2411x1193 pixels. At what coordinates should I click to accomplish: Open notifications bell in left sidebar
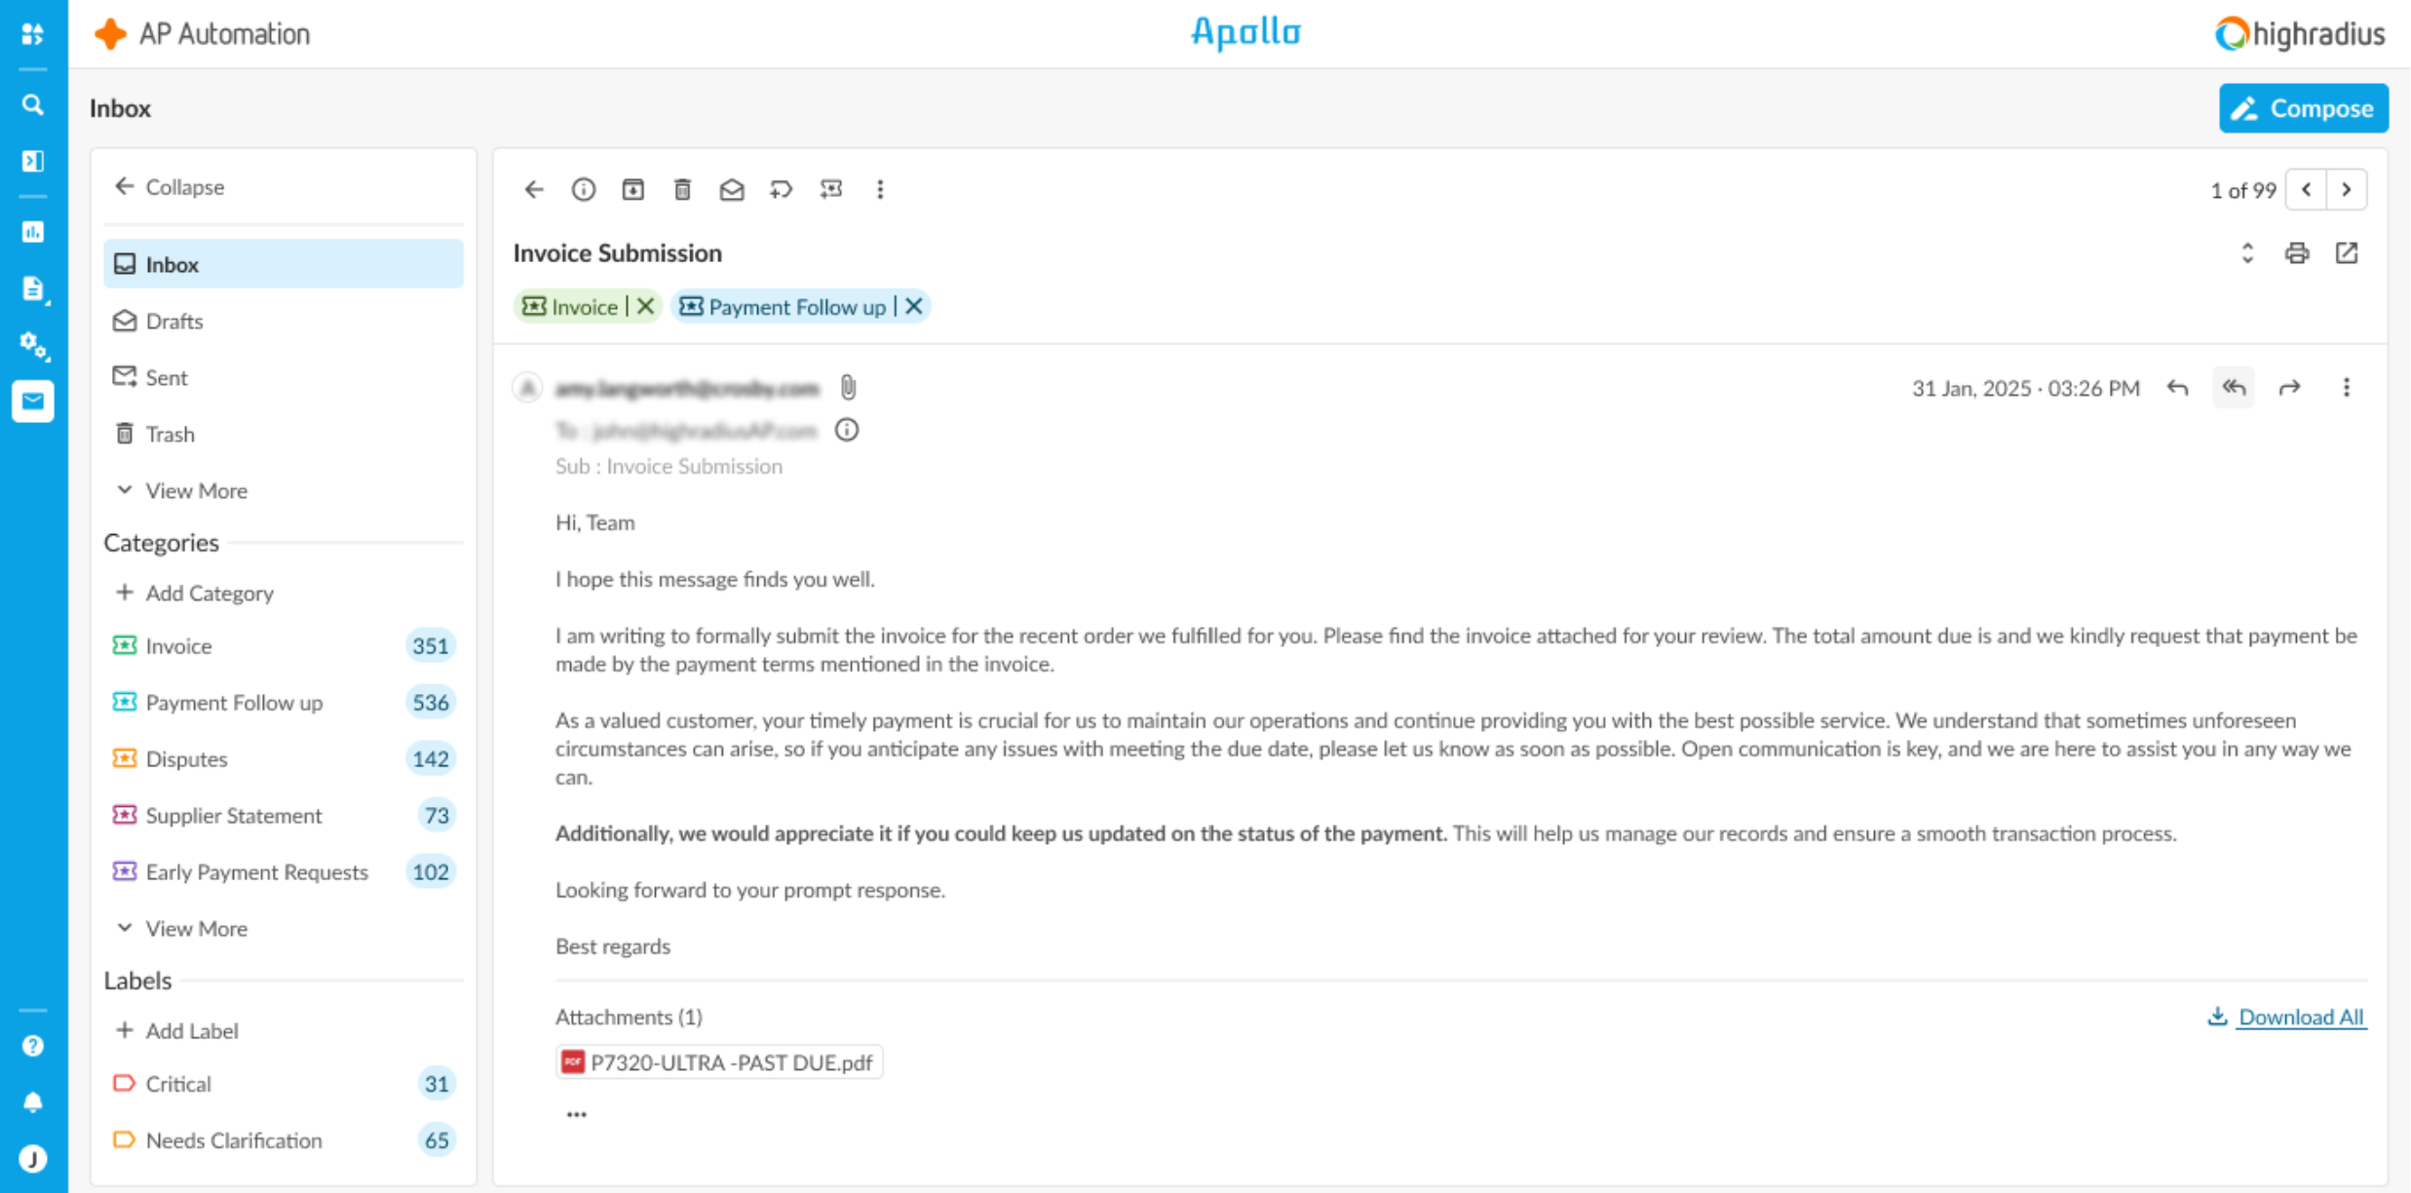(x=33, y=1101)
